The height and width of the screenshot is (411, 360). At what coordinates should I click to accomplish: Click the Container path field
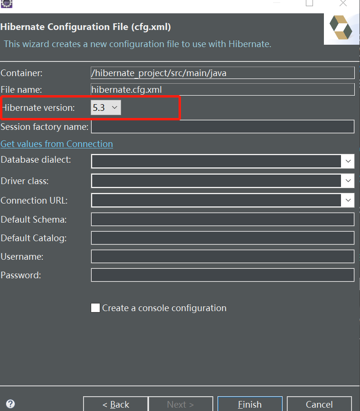(x=223, y=73)
